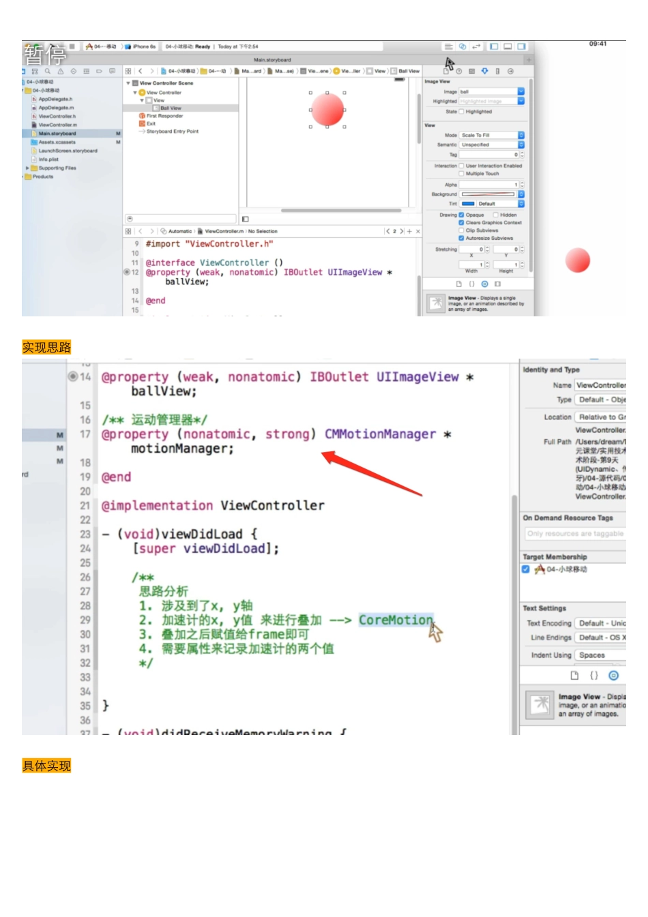Open the Quick Help inspector icon
Screen dimensions: 648x917
458,71
